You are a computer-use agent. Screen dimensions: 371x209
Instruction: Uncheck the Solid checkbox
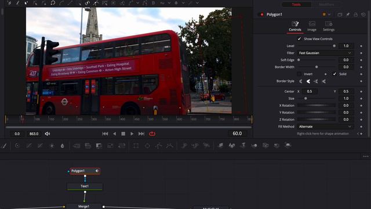(x=334, y=74)
